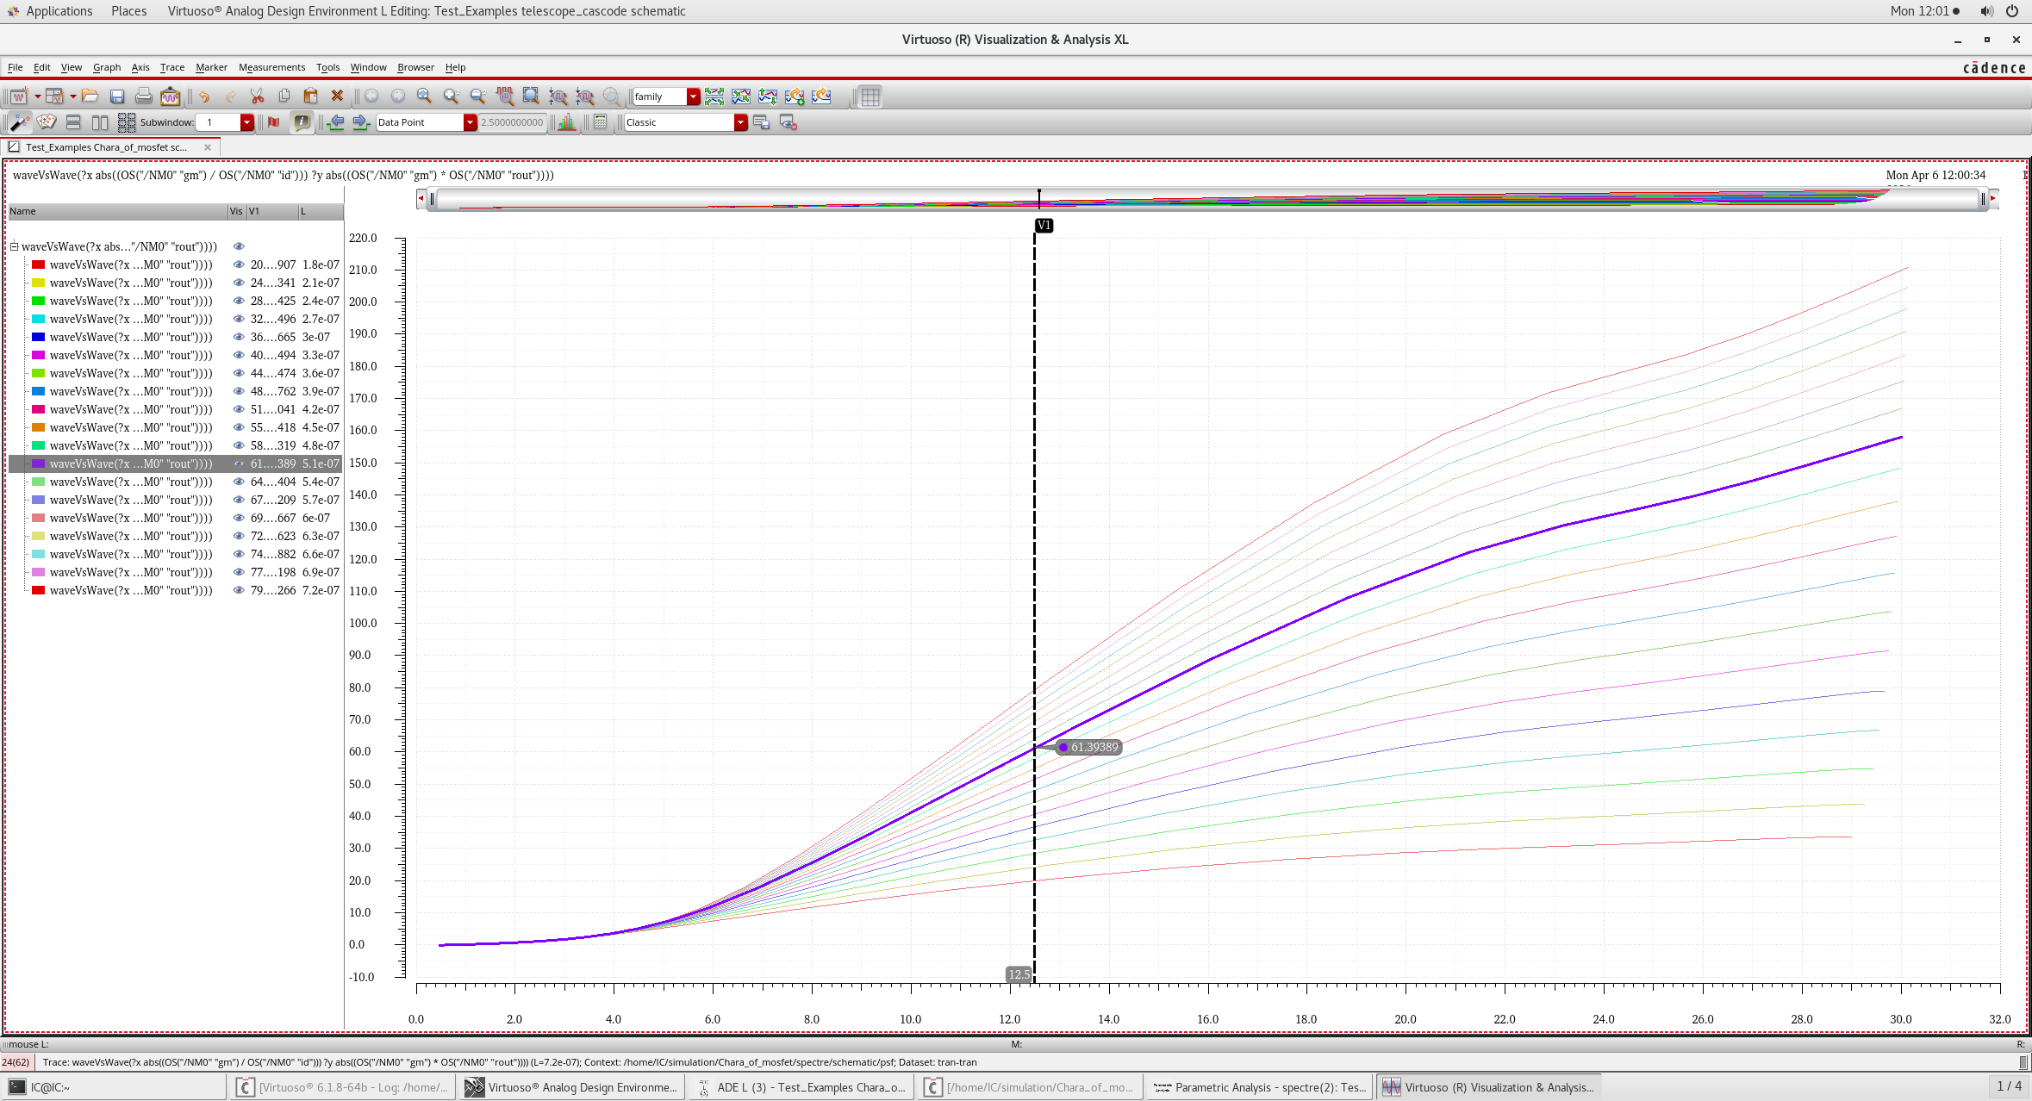
Task: Open the Measurements menu
Action: pyautogui.click(x=271, y=67)
